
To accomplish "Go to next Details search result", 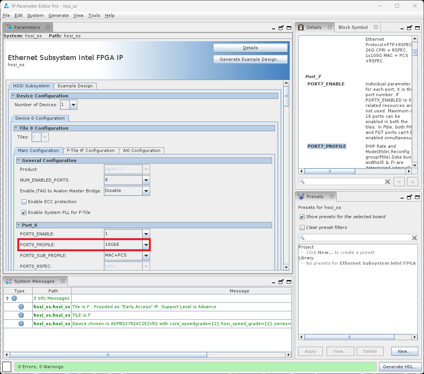I will coord(412,182).
